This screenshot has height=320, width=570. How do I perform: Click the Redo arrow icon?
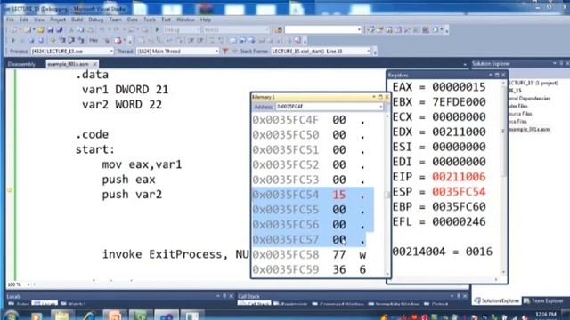click(117, 30)
